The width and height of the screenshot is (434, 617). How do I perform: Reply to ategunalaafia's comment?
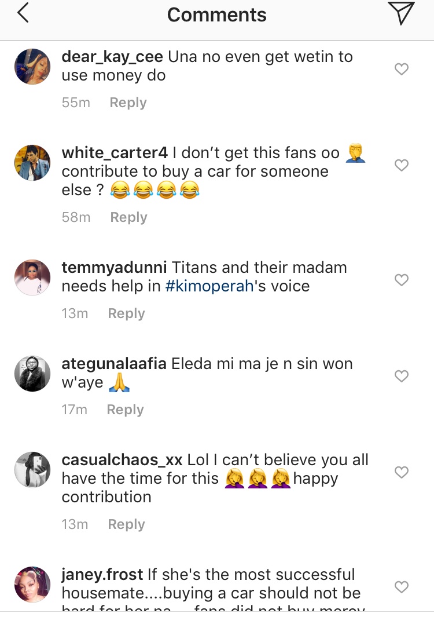tap(125, 410)
